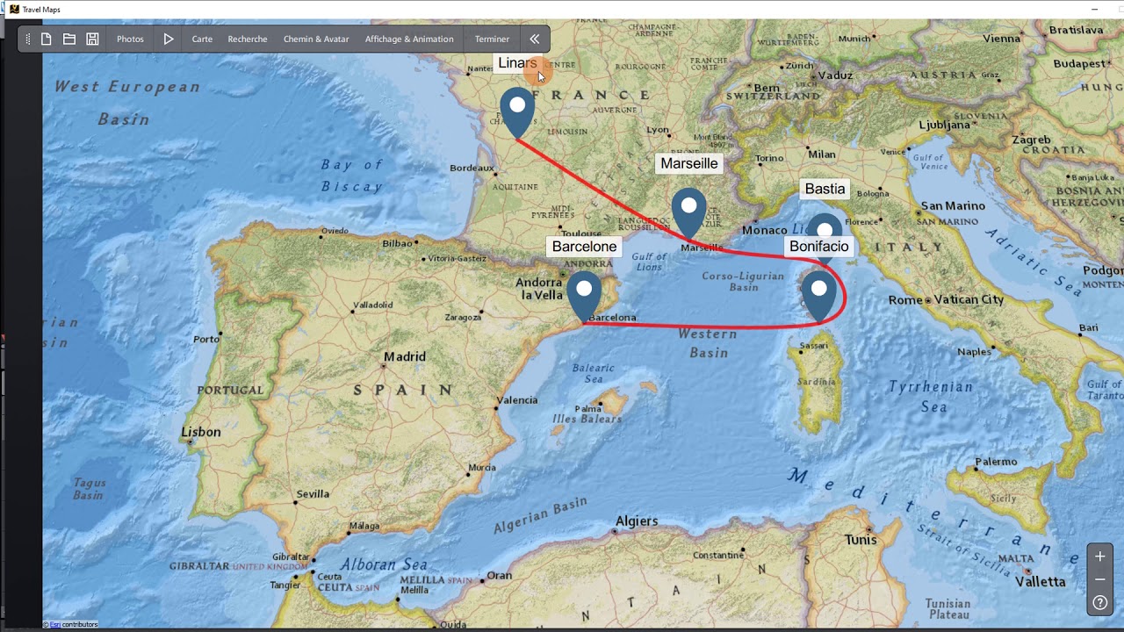Click the Barcelone waypoint label
1124x632 pixels.
[x=584, y=247]
